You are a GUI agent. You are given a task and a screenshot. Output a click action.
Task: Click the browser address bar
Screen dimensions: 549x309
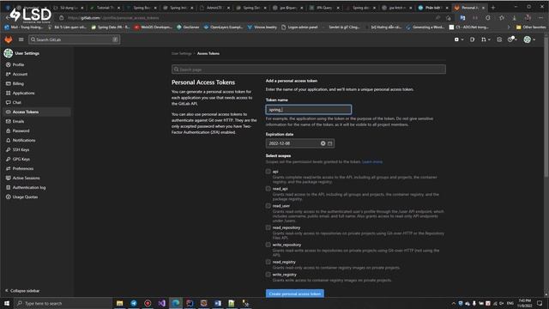point(245,17)
